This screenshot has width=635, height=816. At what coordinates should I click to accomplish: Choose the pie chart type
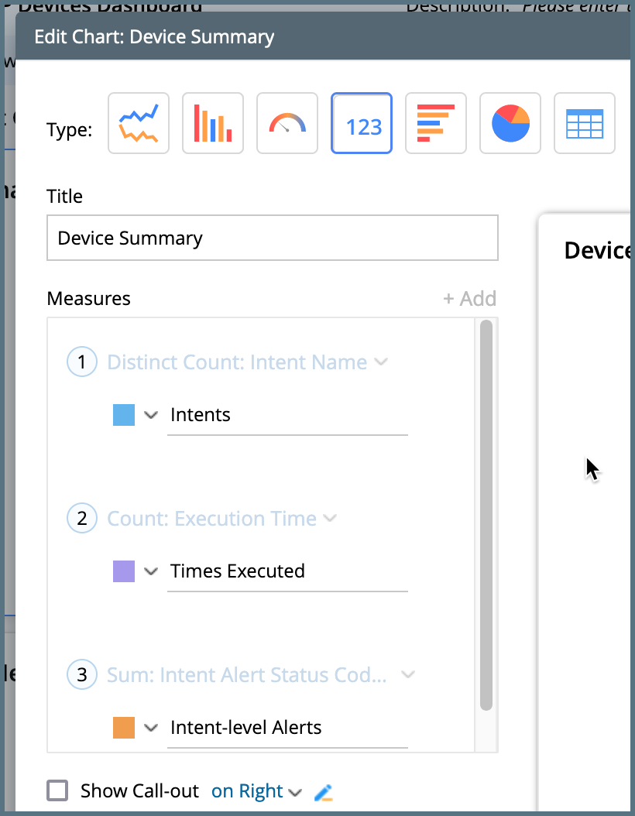[x=510, y=124]
